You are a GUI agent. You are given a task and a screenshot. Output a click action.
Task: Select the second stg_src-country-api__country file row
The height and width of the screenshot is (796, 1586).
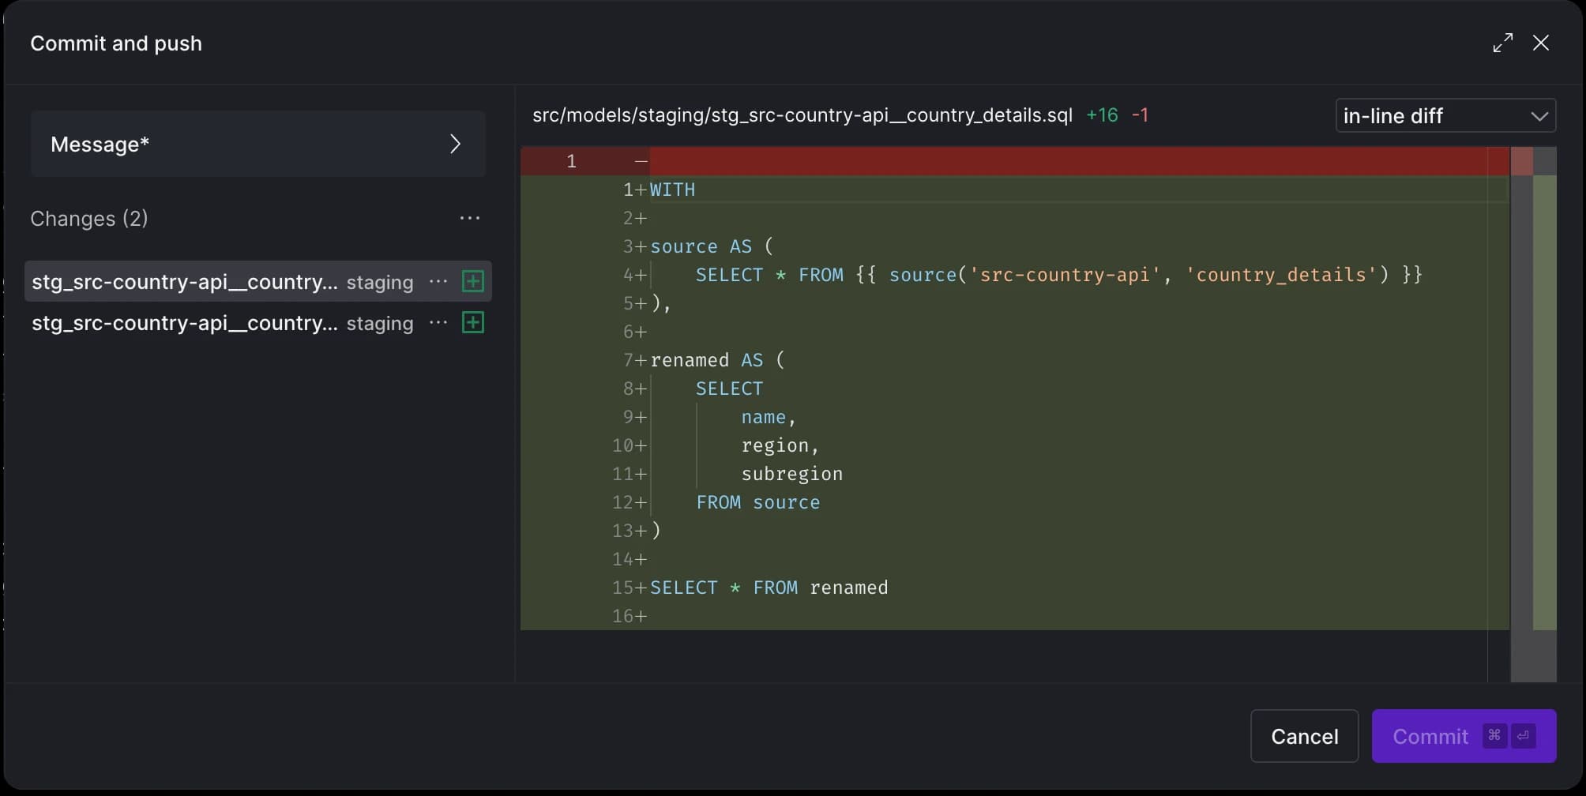[258, 322]
